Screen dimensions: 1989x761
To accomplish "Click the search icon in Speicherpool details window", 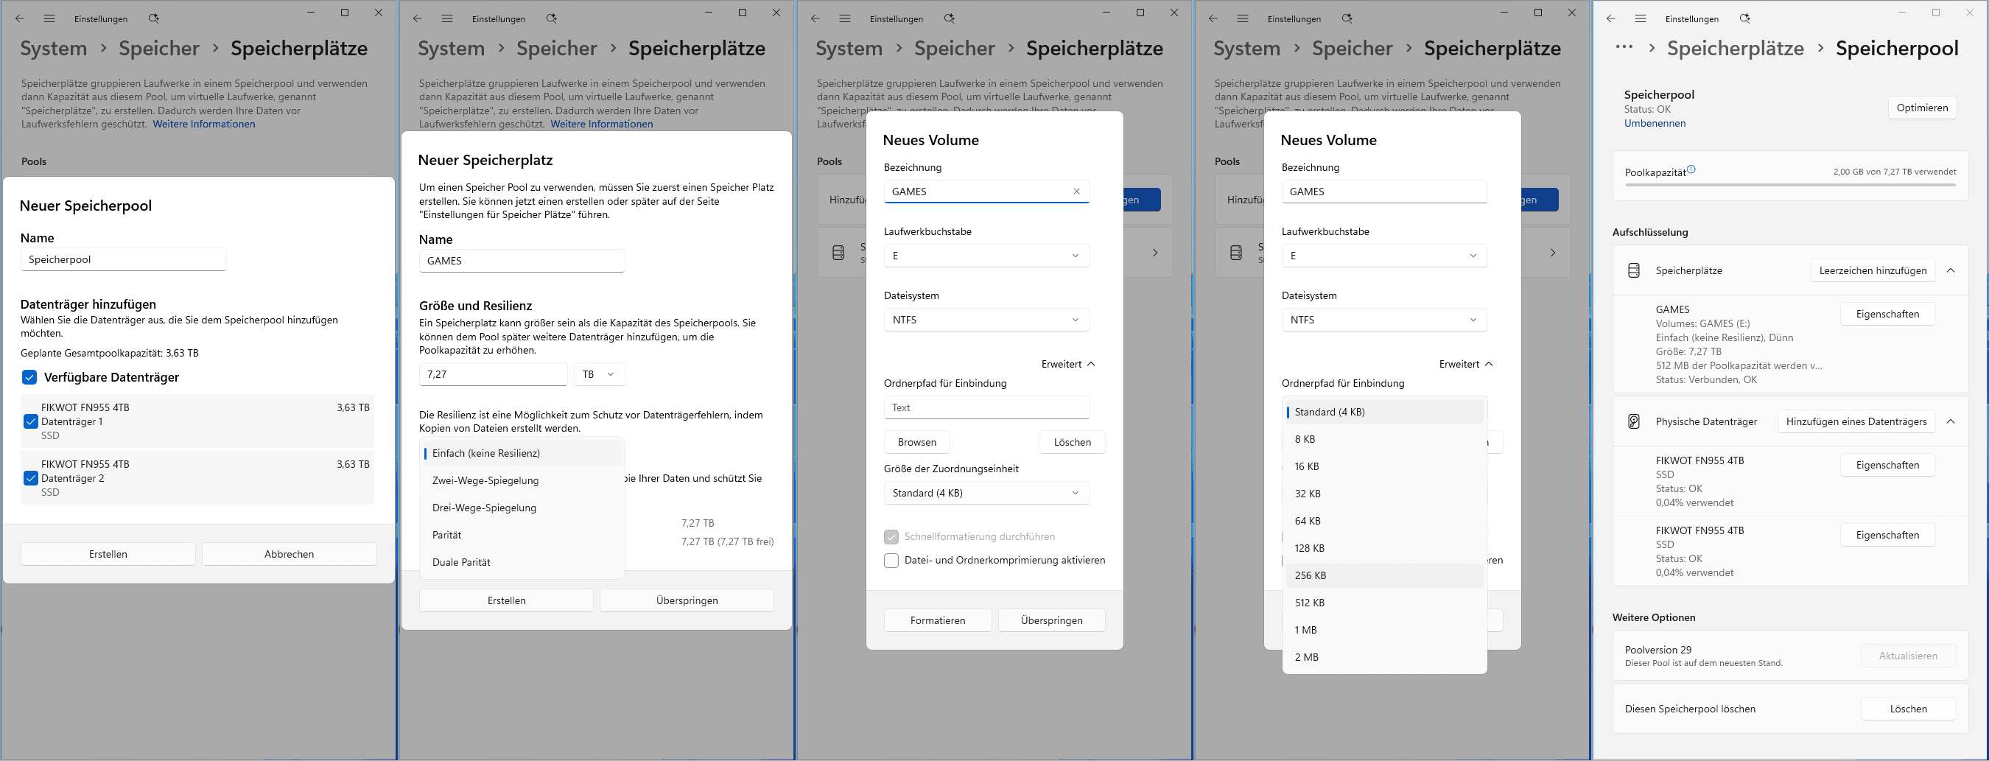I will pyautogui.click(x=1744, y=18).
